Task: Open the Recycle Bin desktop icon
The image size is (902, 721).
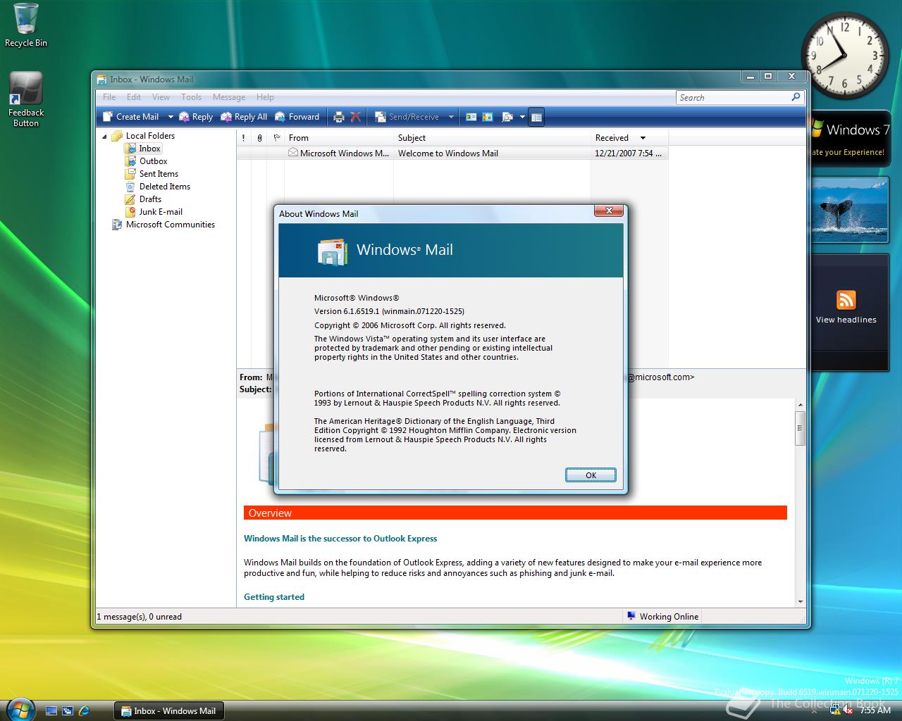Action: coord(26,25)
